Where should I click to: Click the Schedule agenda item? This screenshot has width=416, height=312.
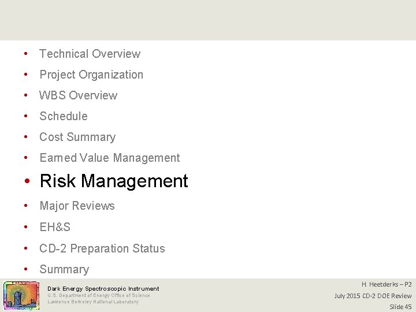tap(64, 116)
